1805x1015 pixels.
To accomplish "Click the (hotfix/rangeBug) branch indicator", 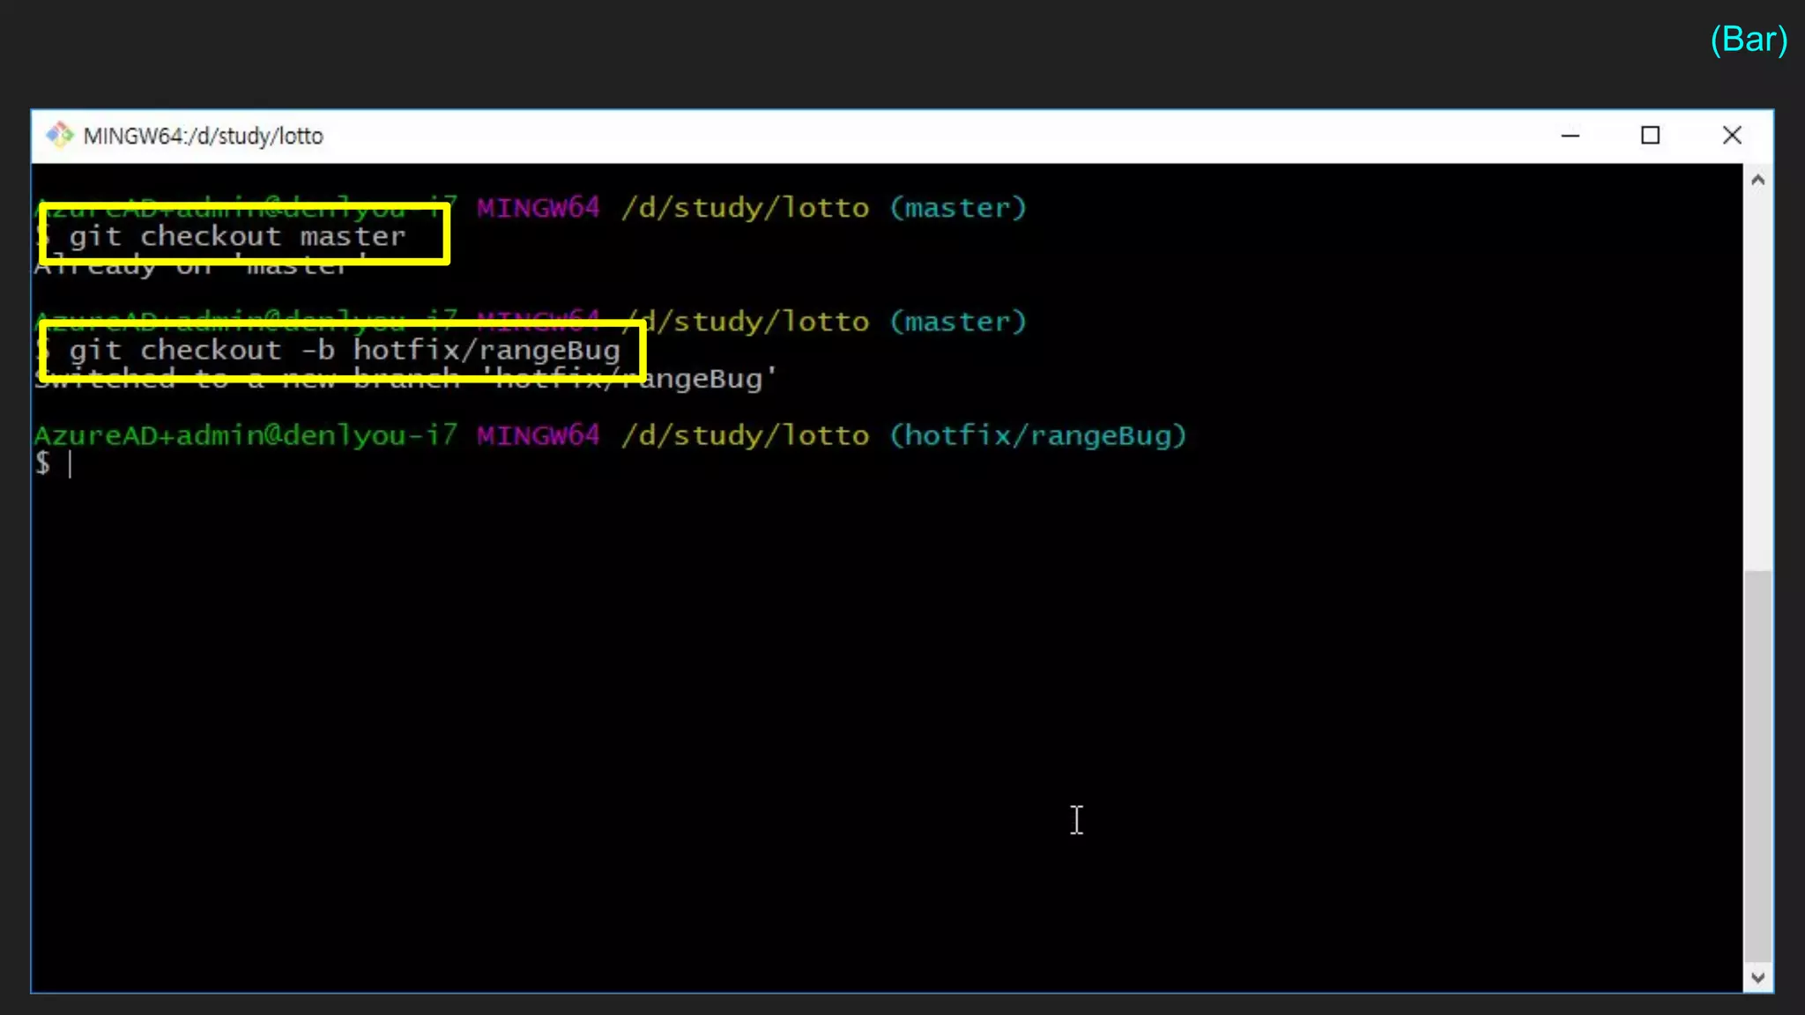I will click(x=1037, y=435).
